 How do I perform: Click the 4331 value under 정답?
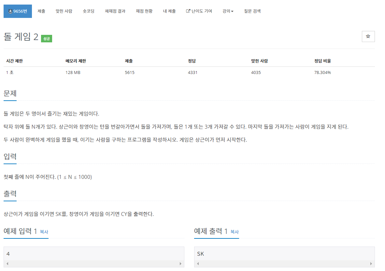point(192,72)
